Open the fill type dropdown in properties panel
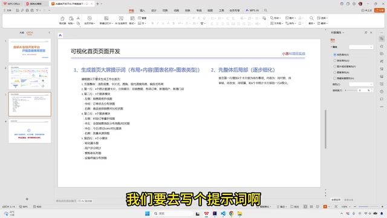This screenshot has height=218, width=387. tap(361, 47)
